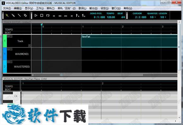Open the LENGTH 1/8 dropdown

click(x=163, y=17)
